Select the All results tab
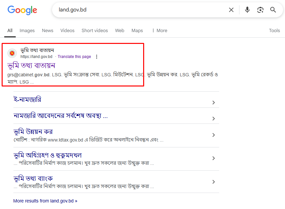The height and width of the screenshot is (209, 285). click(x=10, y=30)
